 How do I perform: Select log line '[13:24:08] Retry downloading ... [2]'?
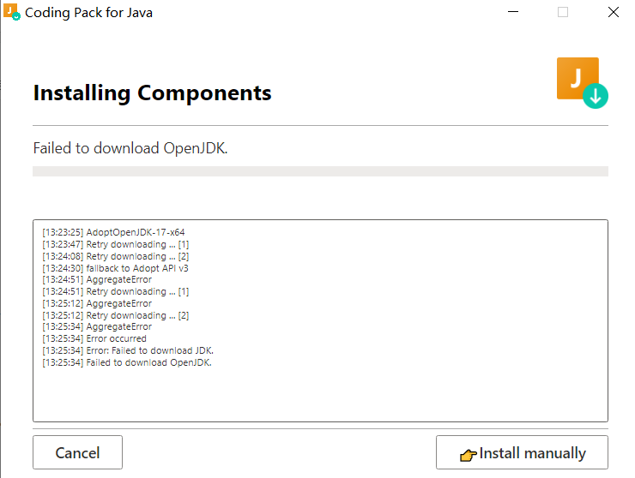pos(116,256)
